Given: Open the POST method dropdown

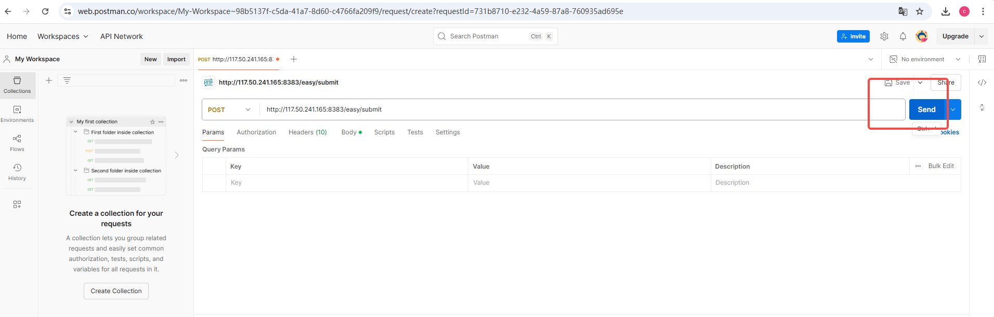Looking at the screenshot, I should (229, 109).
